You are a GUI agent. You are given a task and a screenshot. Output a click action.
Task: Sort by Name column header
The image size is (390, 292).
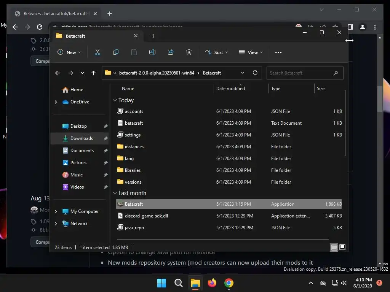(x=128, y=88)
